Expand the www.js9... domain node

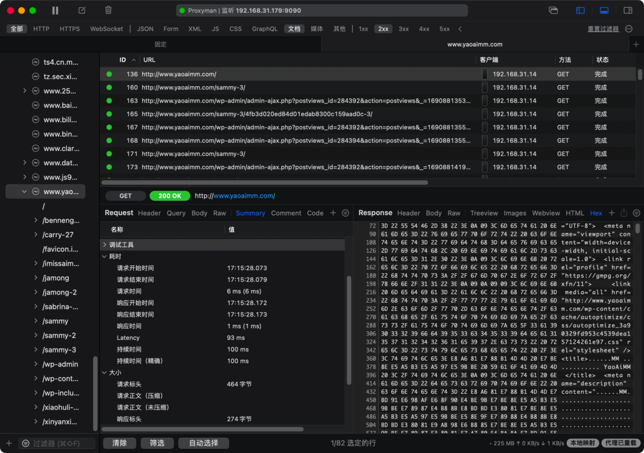point(25,177)
